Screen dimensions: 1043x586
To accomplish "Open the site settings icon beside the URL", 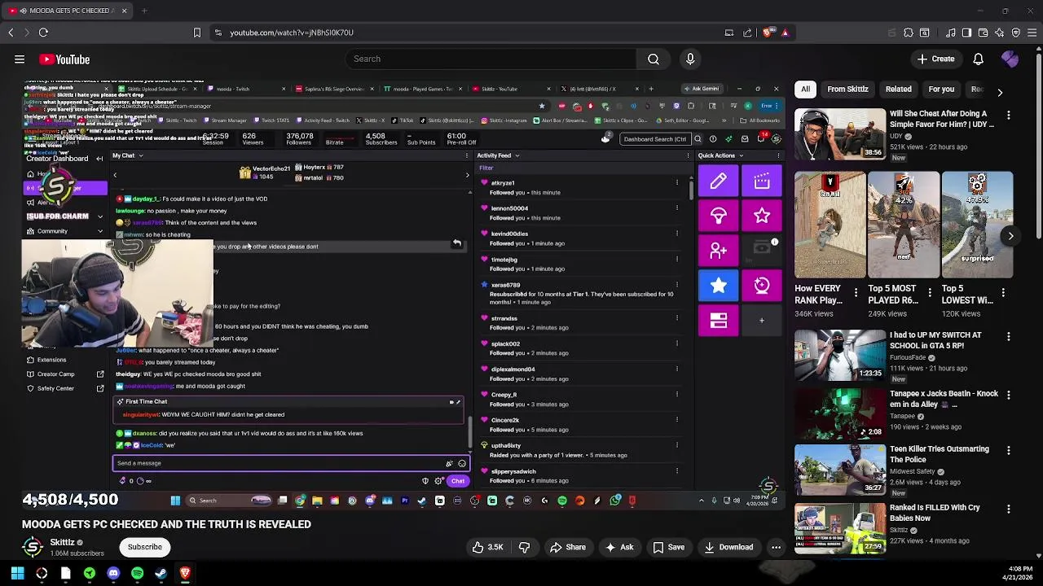I will (x=218, y=33).
